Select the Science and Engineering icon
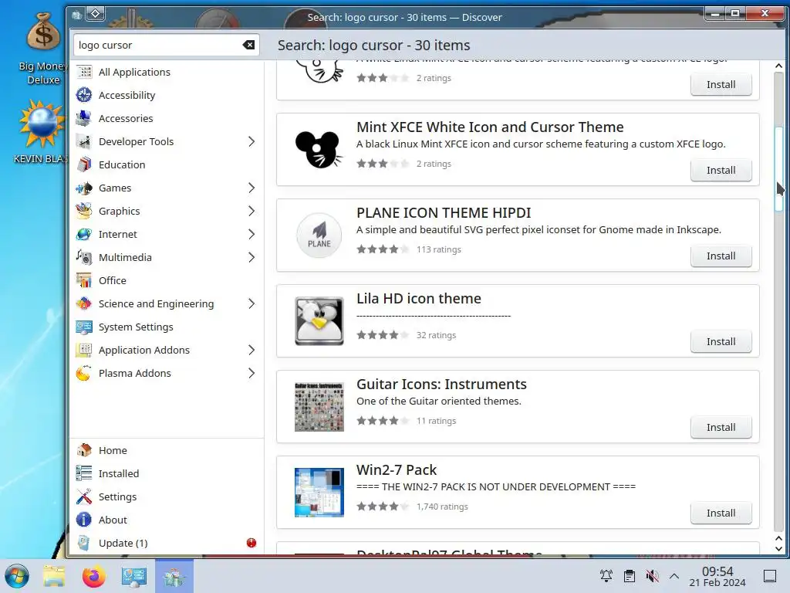 point(83,304)
